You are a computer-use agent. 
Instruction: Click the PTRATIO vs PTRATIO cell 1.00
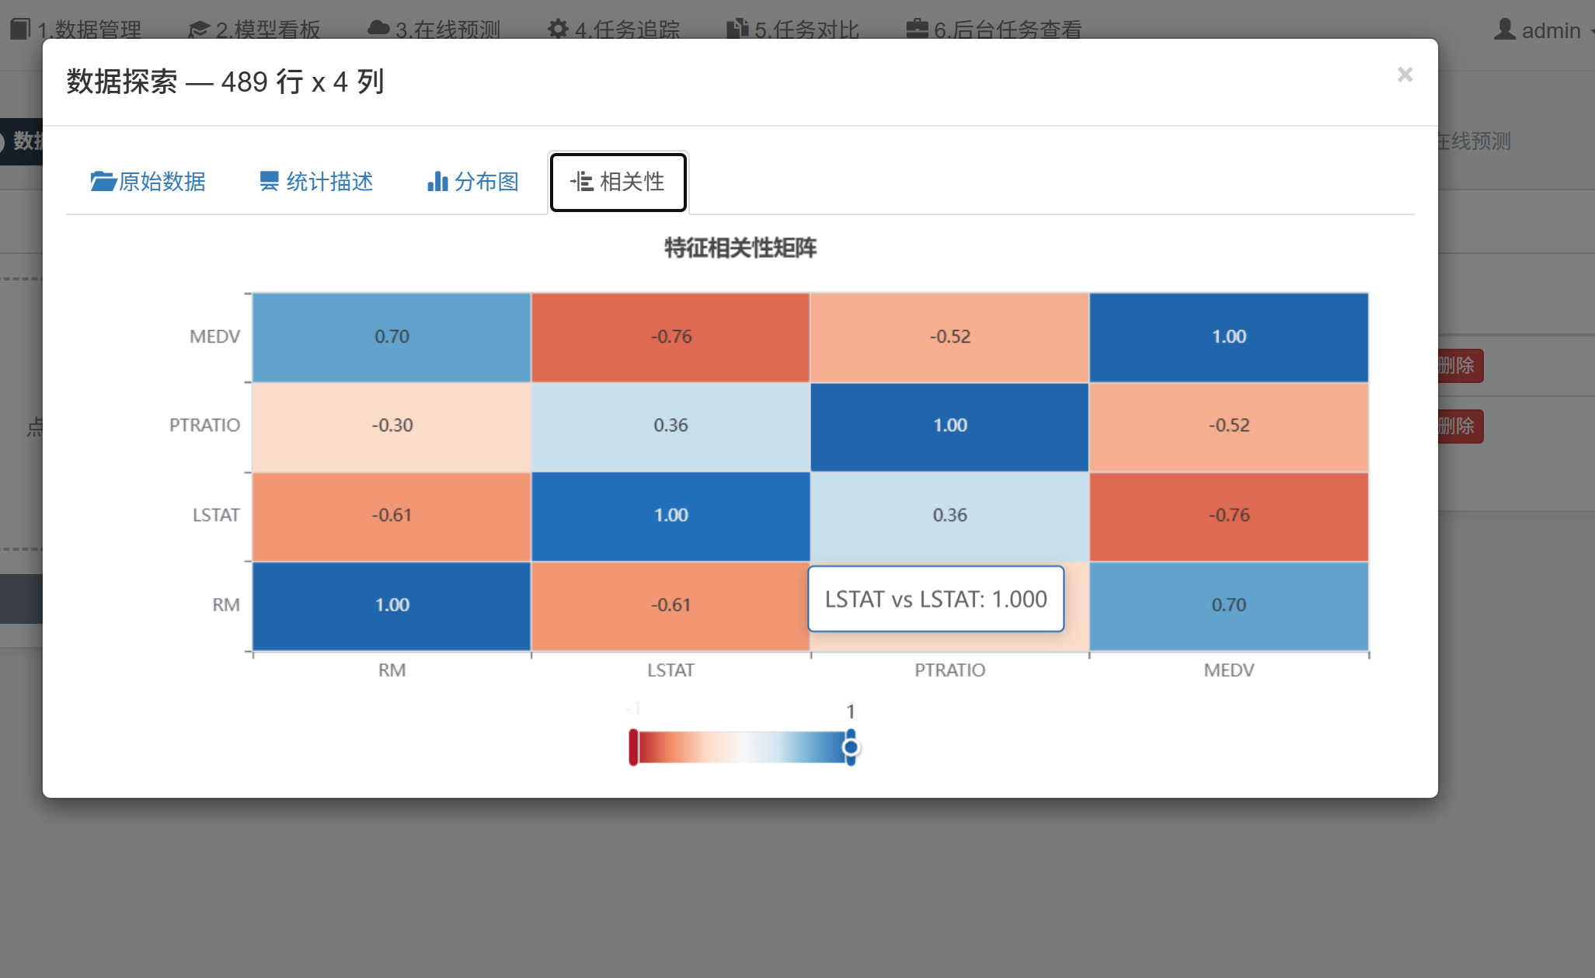pyautogui.click(x=949, y=426)
